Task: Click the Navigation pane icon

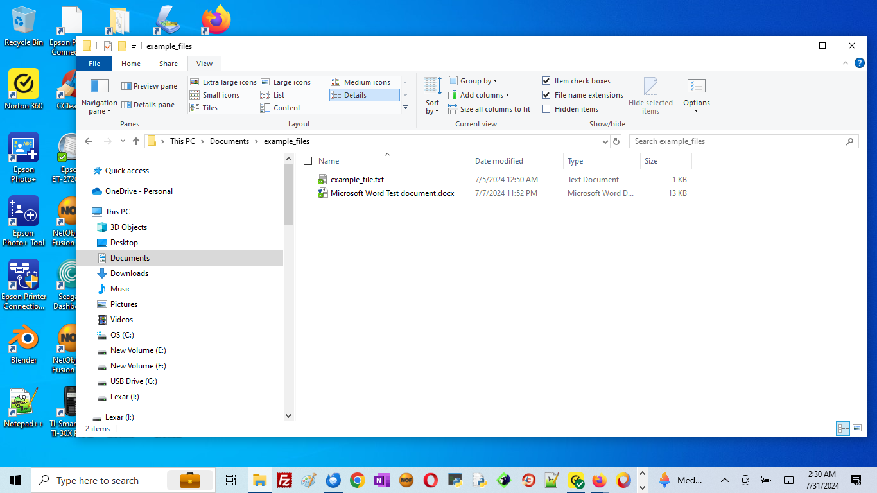Action: click(100, 86)
